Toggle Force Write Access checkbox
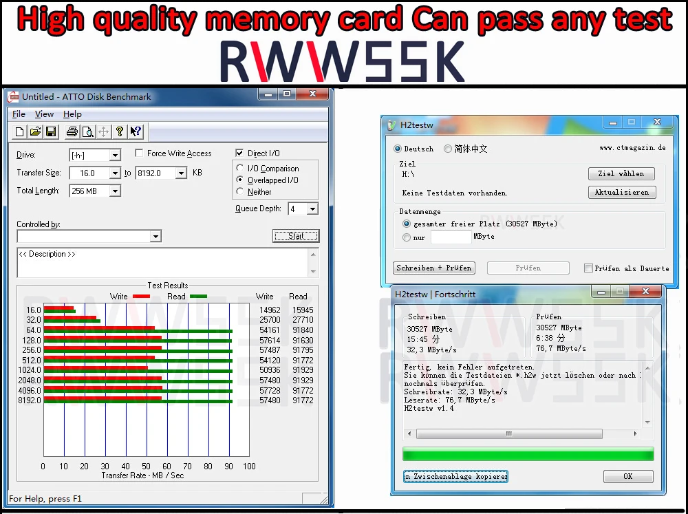 (139, 153)
